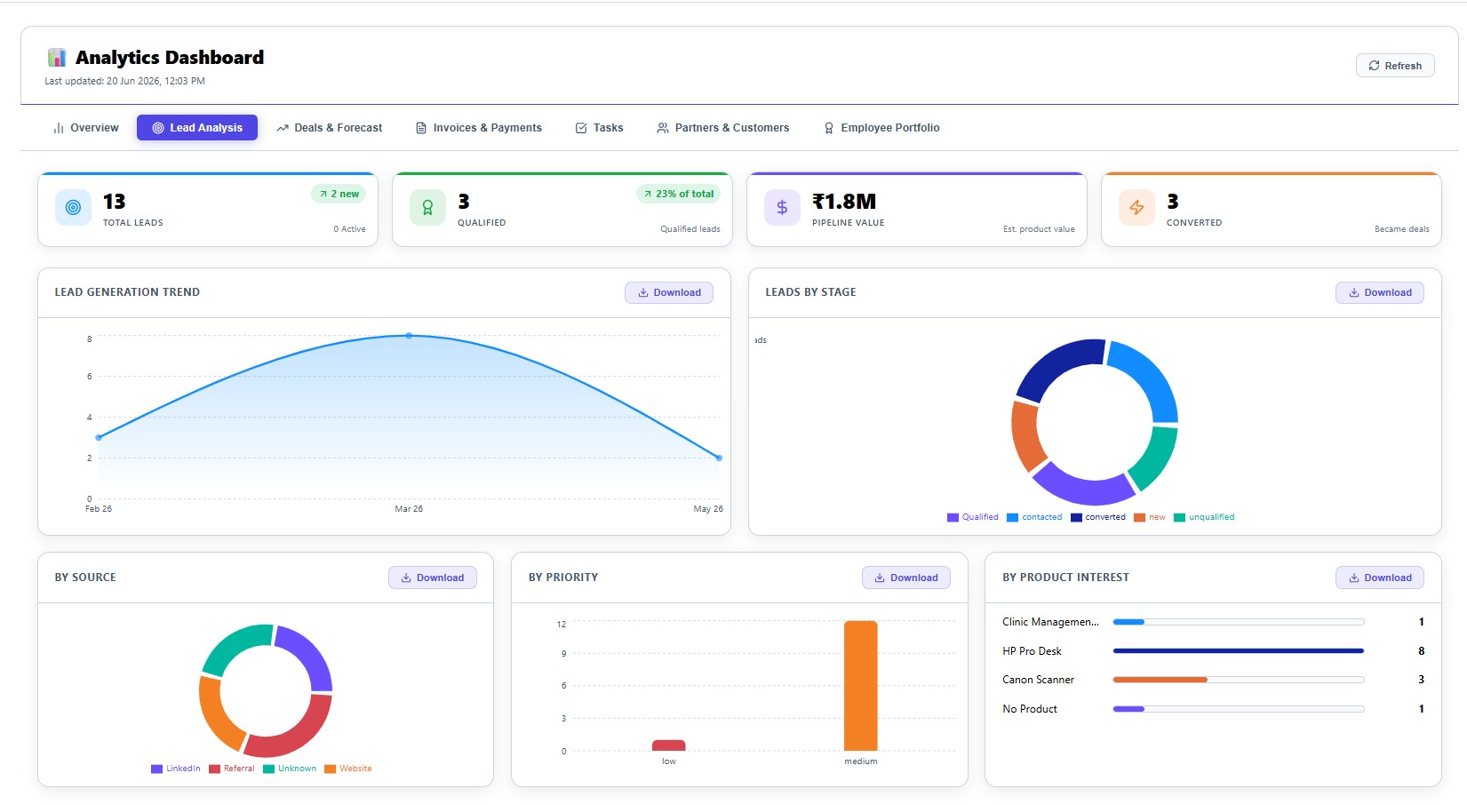
Task: Download the By Priority chart
Action: click(906, 578)
